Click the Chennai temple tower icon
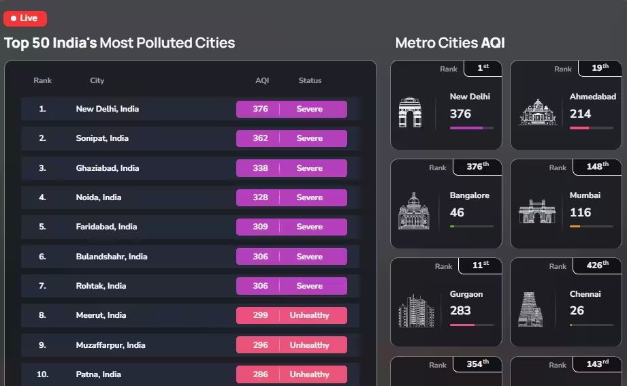This screenshot has height=386, width=627. tap(530, 309)
